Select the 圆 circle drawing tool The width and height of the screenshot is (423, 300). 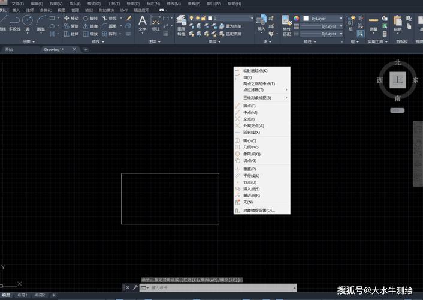pos(28,23)
